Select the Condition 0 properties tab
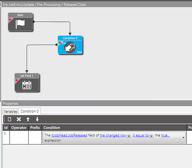 (x=30, y=111)
